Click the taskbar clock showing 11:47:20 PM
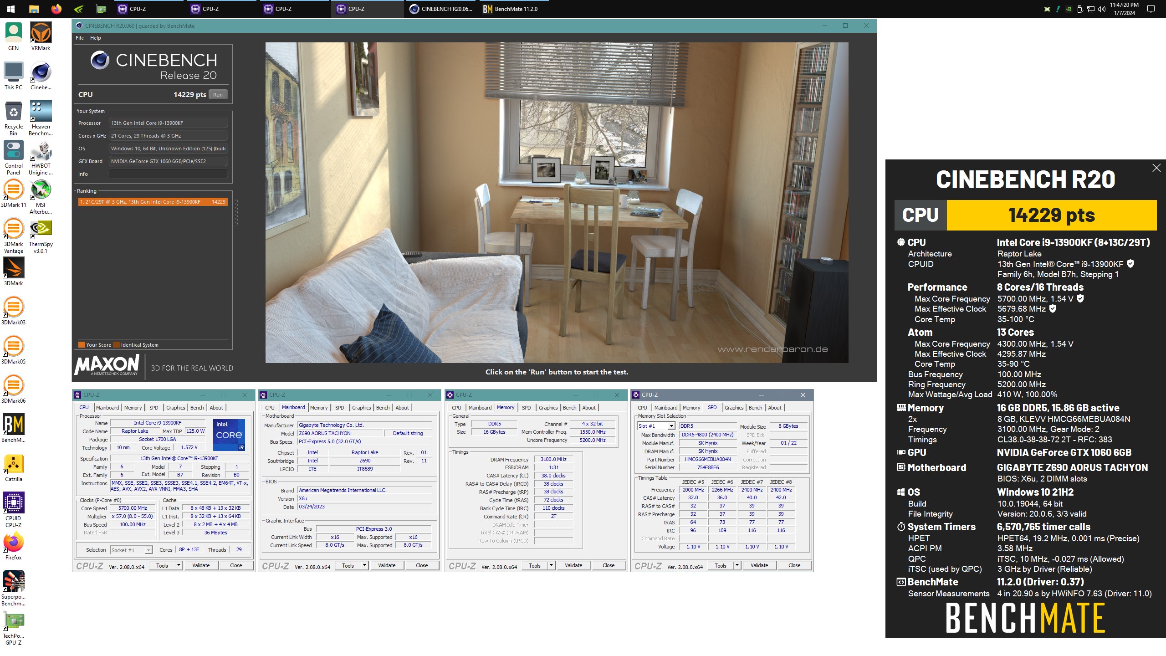This screenshot has width=1166, height=656. (x=1124, y=9)
